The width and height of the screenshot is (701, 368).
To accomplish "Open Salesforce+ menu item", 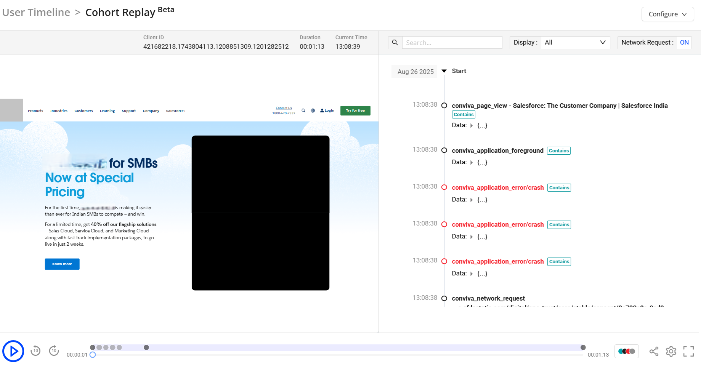I will click(x=176, y=111).
